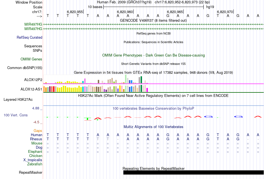Select the X_tropicalis alignment row label

pos(33,160)
